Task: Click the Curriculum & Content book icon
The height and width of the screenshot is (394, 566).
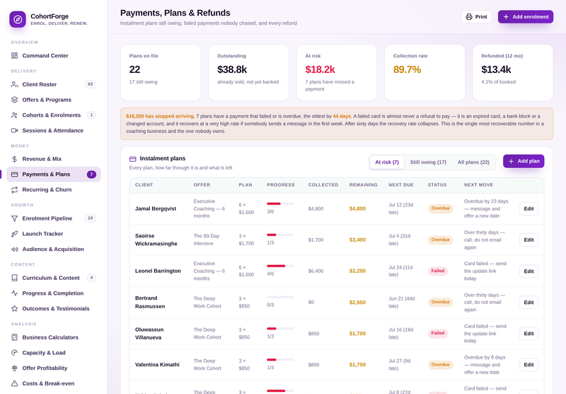Action: (14, 278)
